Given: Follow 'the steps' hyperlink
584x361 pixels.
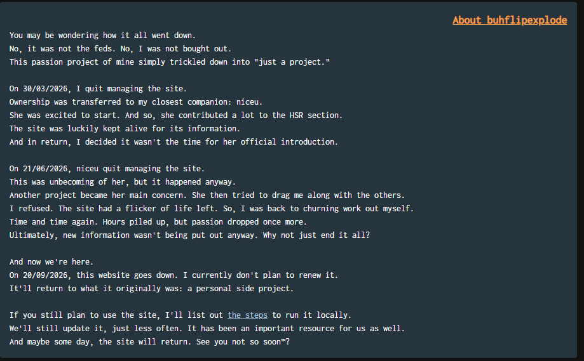Looking at the screenshot, I should [247, 315].
